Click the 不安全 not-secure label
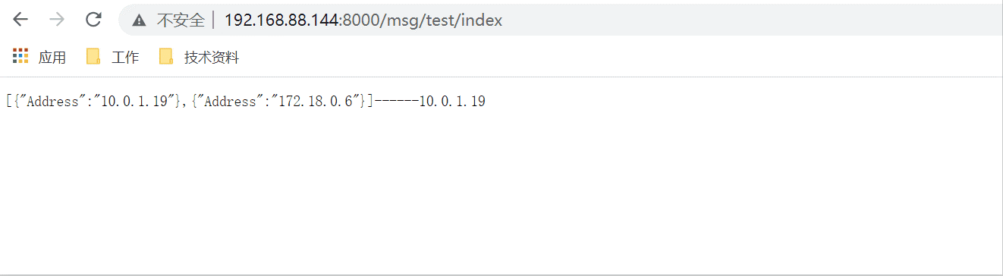Screen dimensions: 1003x276 [x=181, y=20]
